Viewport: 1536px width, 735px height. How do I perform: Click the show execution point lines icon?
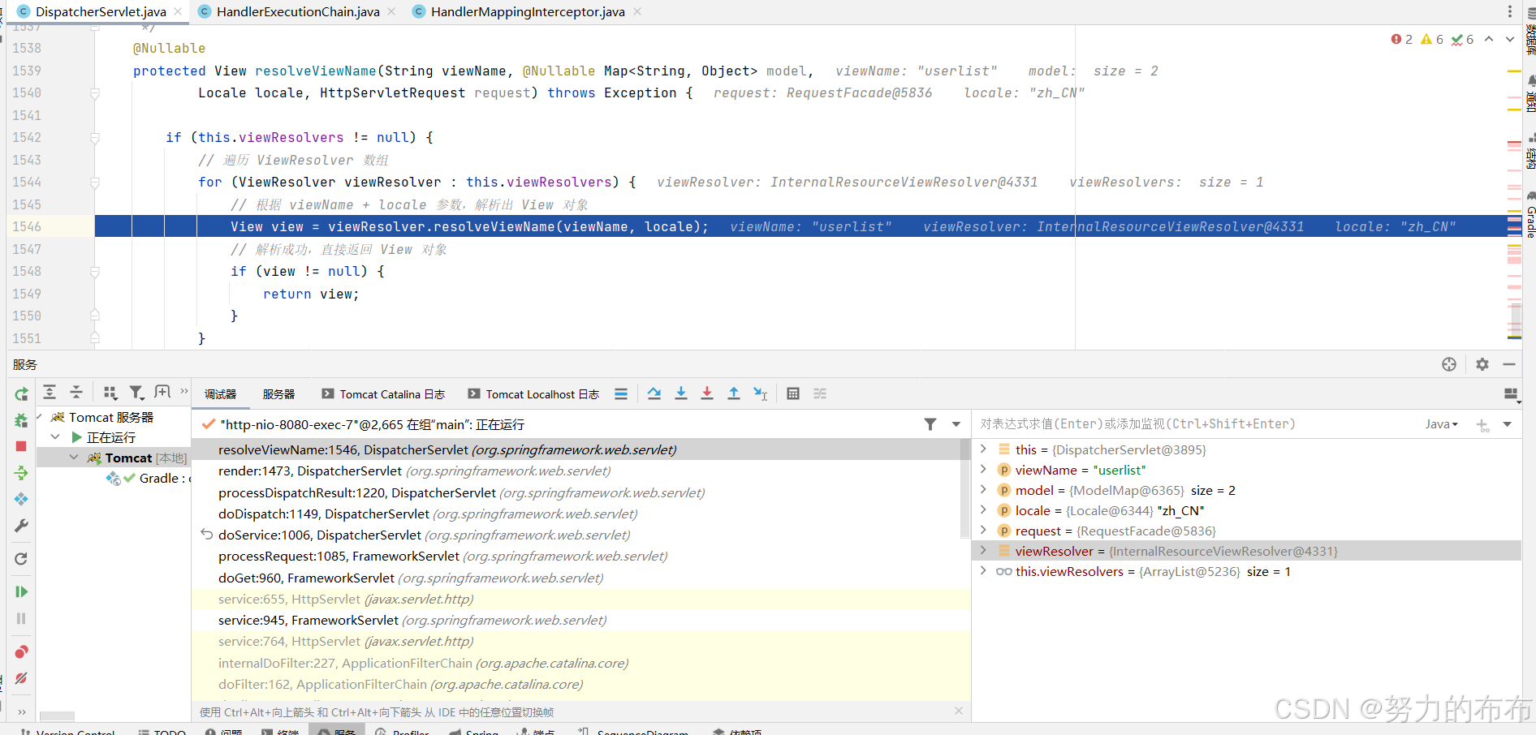(621, 393)
